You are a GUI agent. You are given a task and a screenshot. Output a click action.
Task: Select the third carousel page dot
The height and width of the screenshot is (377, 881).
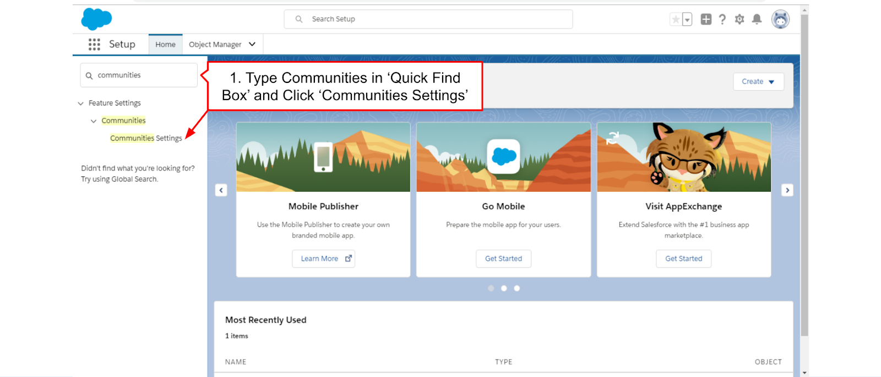pos(516,288)
